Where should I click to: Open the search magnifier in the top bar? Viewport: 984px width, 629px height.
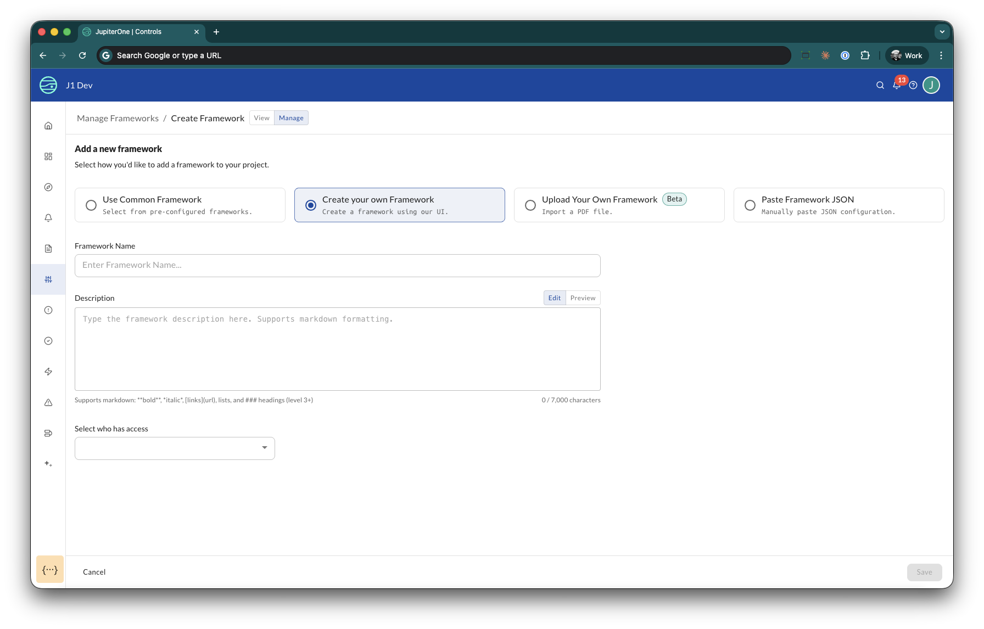coord(880,85)
